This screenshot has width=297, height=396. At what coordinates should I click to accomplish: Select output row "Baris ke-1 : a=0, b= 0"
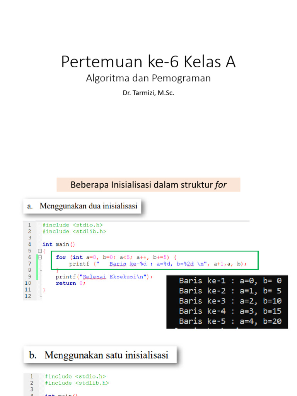[x=230, y=281]
